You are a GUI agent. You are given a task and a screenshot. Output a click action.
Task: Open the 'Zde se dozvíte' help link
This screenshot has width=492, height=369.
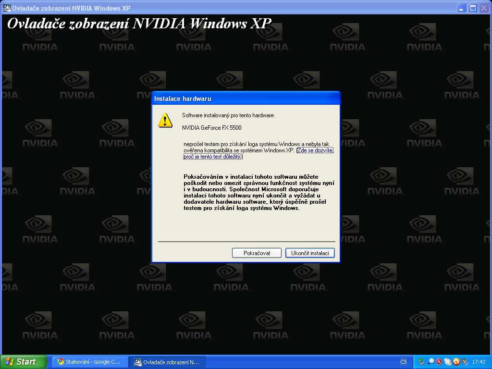(315, 150)
